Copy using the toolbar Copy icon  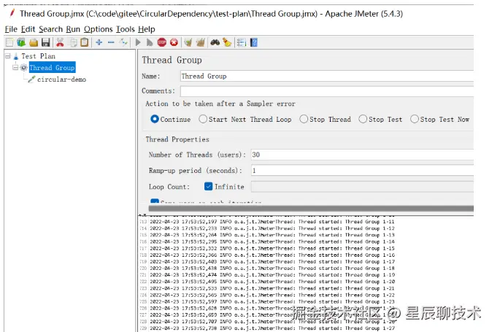coord(73,42)
